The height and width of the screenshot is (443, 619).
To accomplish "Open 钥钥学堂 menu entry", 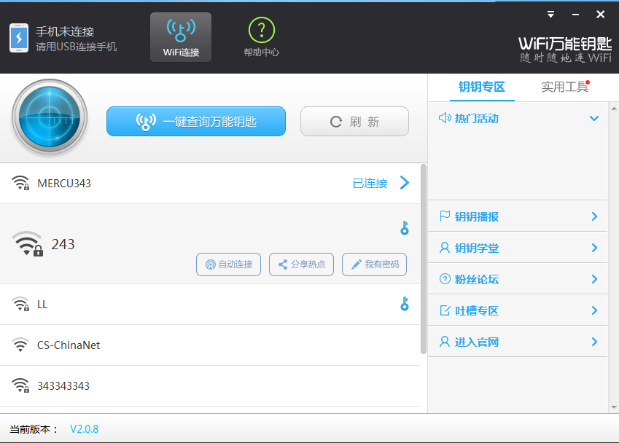I will pyautogui.click(x=518, y=248).
